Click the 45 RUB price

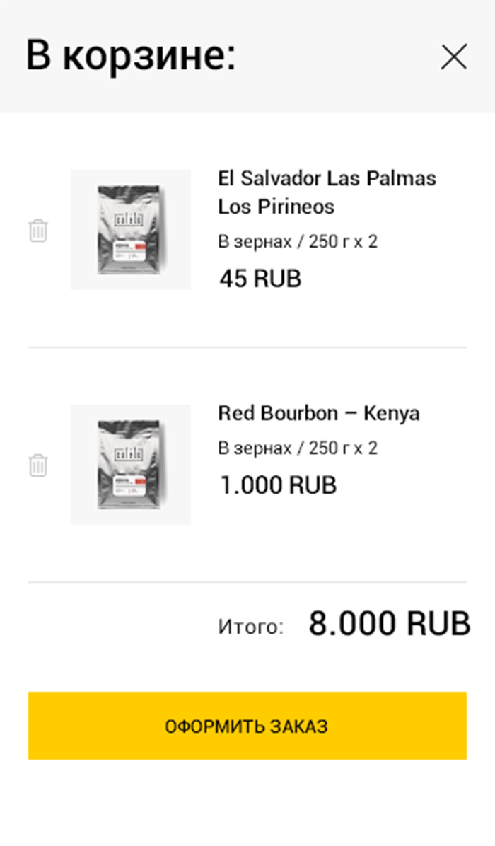click(x=260, y=279)
